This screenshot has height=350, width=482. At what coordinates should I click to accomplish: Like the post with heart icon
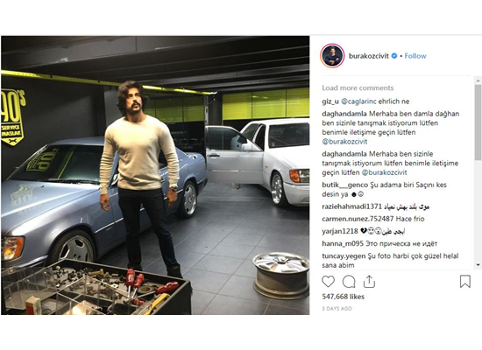328,282
